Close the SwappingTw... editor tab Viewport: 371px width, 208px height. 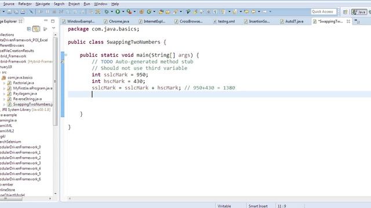click(x=348, y=21)
